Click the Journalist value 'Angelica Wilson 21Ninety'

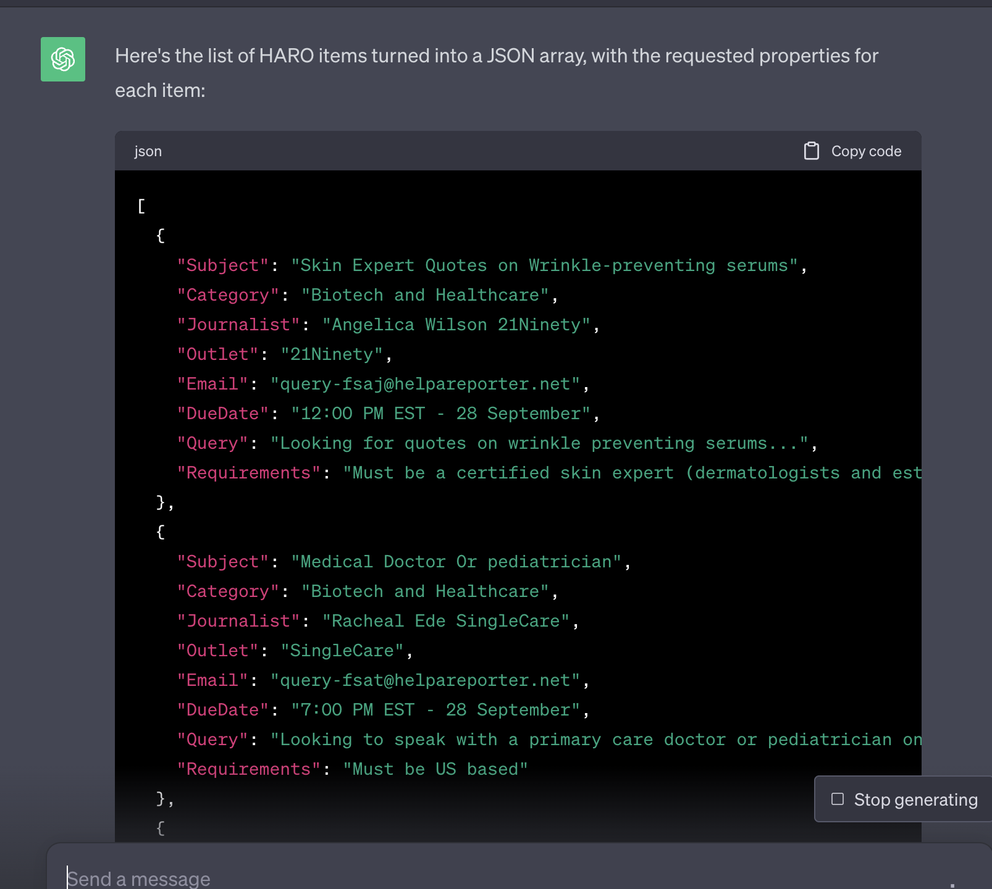point(456,325)
